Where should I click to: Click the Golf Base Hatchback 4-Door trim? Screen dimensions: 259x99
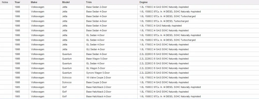[99, 96]
